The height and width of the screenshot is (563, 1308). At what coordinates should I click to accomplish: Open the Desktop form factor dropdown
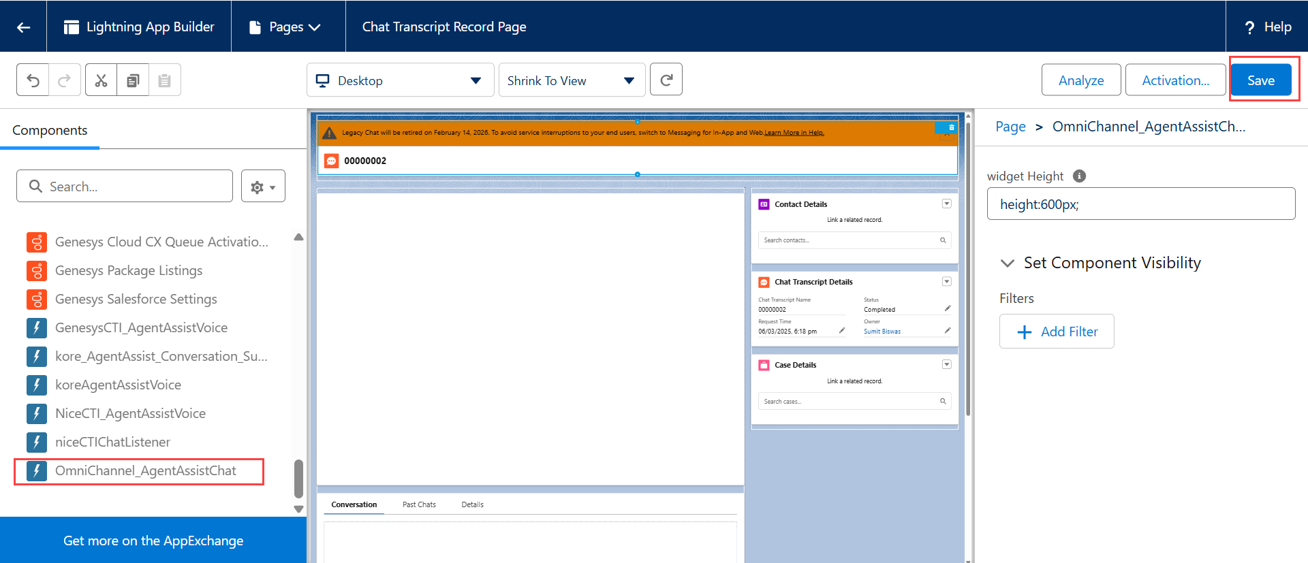click(x=400, y=80)
